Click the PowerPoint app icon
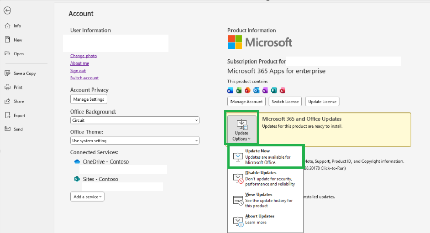 247,90
